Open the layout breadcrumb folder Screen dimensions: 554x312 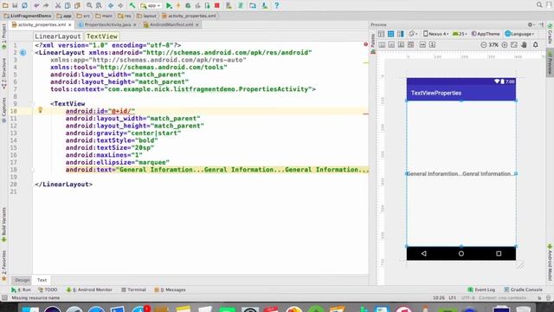[146, 16]
